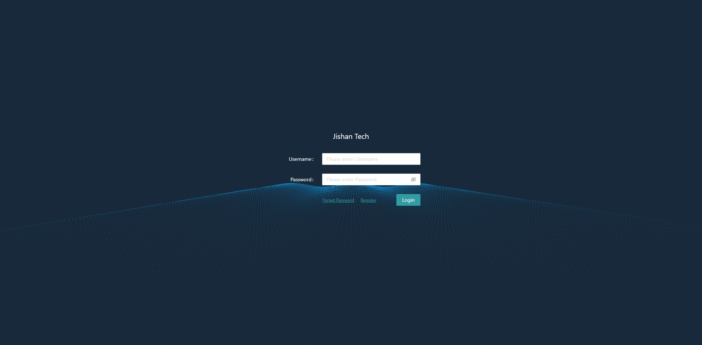
Task: Click the Password label
Action: (x=302, y=179)
